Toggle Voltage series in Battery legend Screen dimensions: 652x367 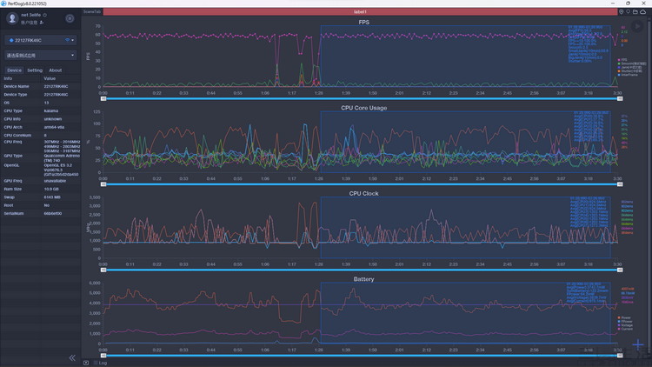(x=625, y=325)
